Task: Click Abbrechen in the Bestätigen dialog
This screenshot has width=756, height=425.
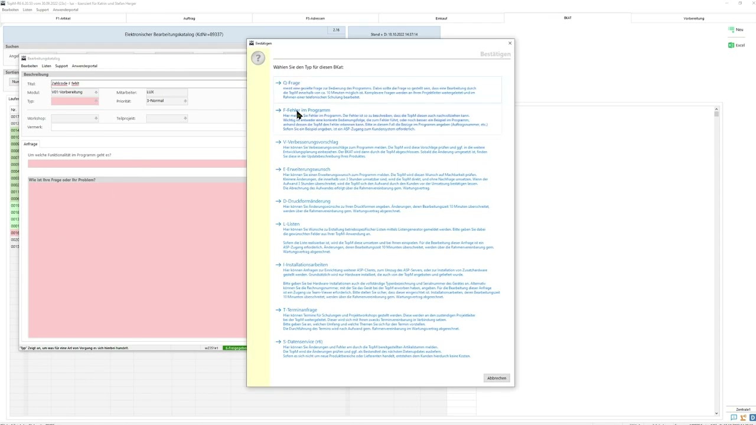Action: point(497,378)
